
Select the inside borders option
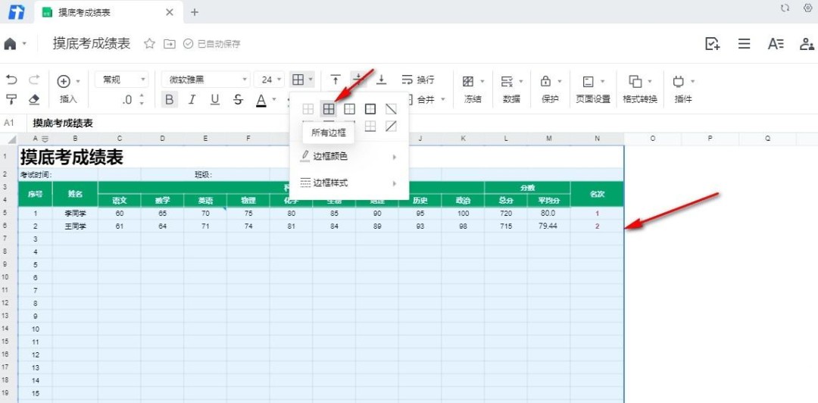pyautogui.click(x=349, y=109)
